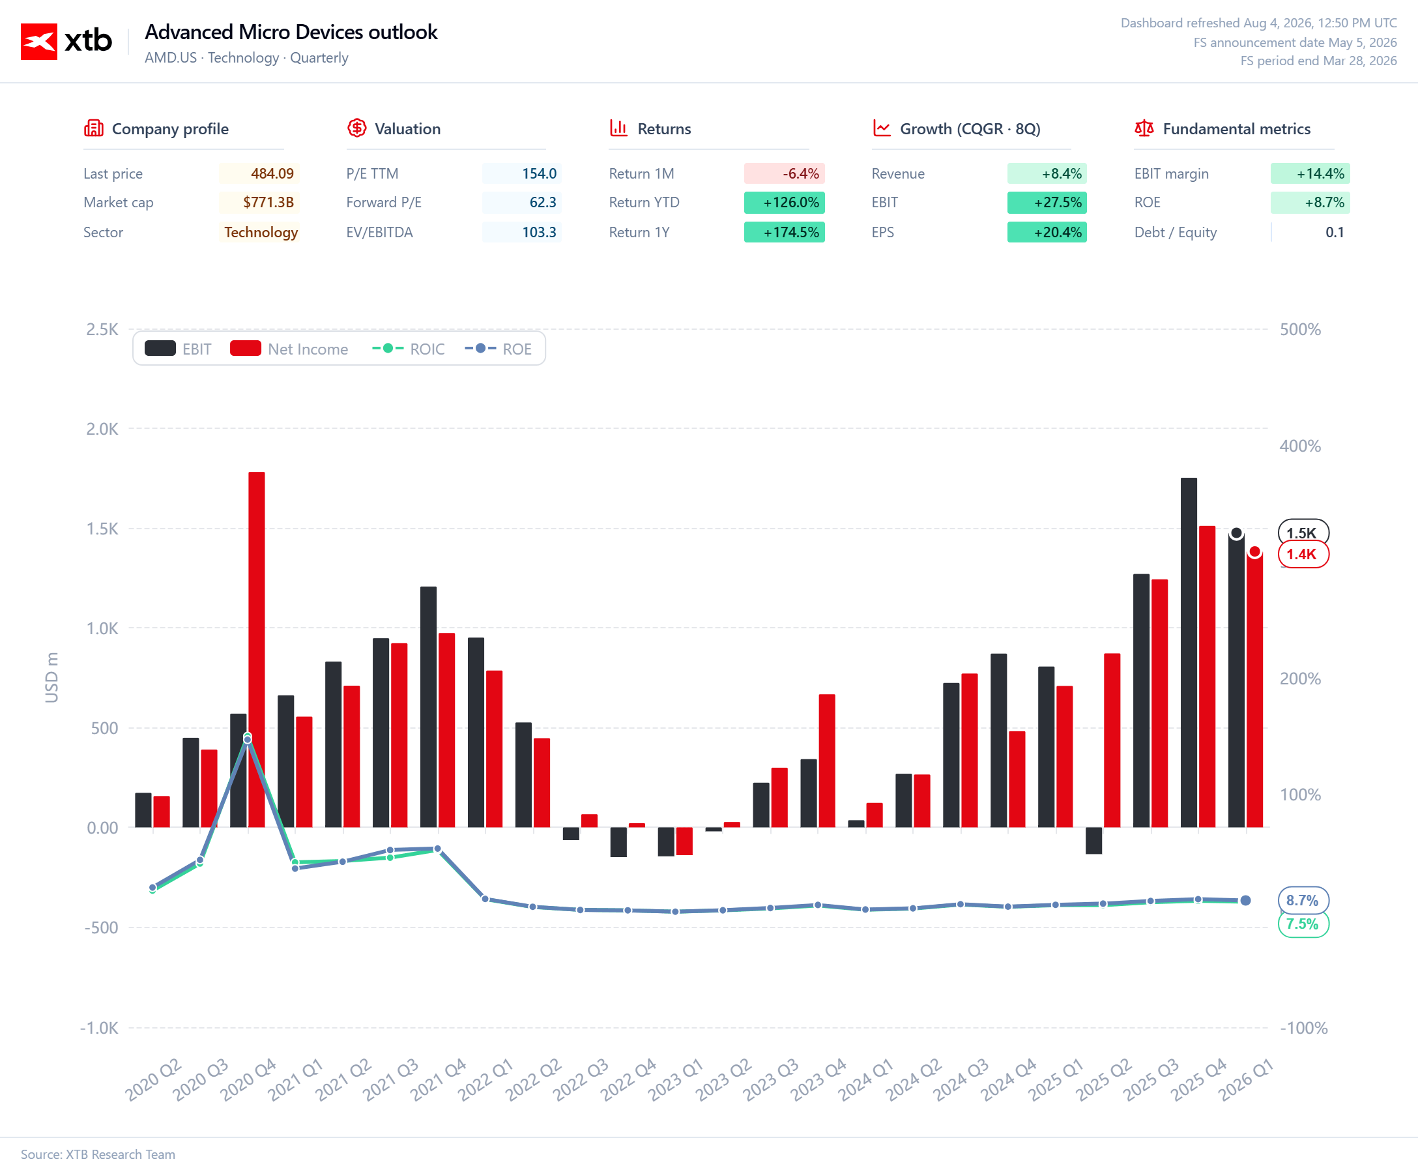Viewport: 1418px width, 1168px height.
Task: Click the -100% right axis label
Action: coord(1304,1027)
